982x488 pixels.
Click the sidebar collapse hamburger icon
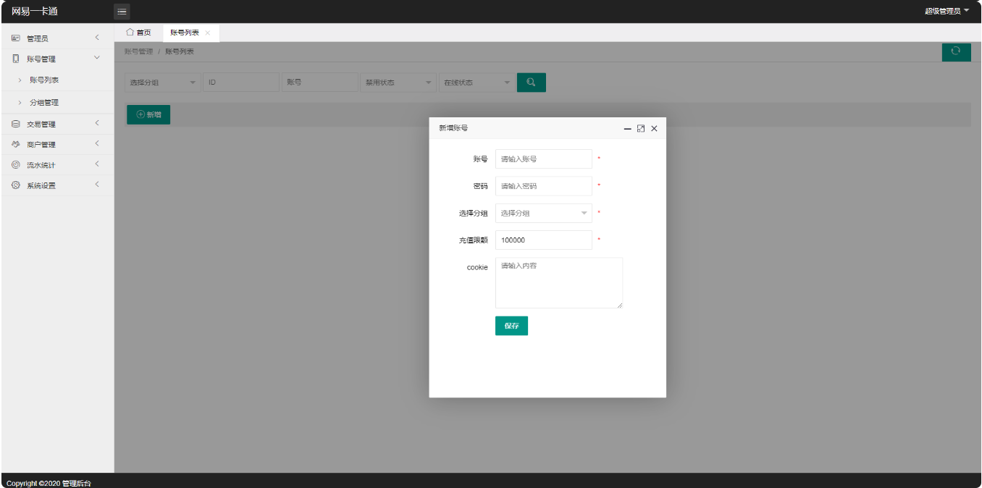(122, 11)
